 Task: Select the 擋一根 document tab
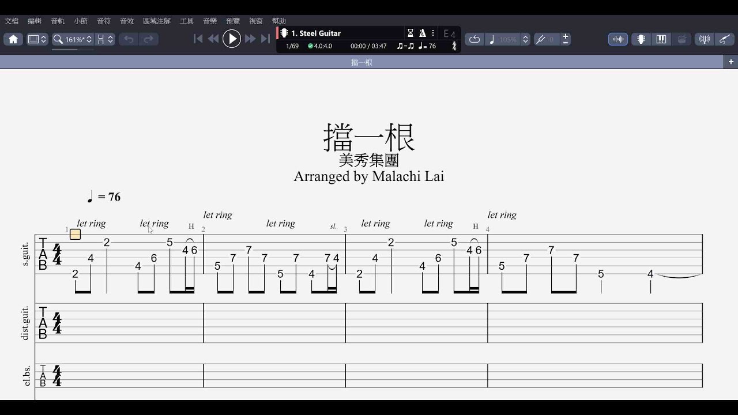362,62
